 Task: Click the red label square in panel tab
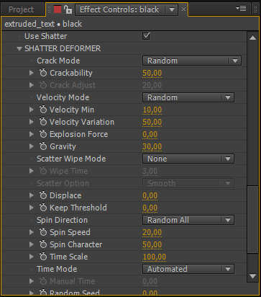click(x=58, y=9)
